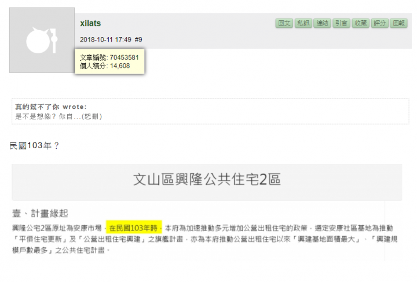Click the text 民國103年？
This screenshot has width=417, height=282.
(34, 146)
